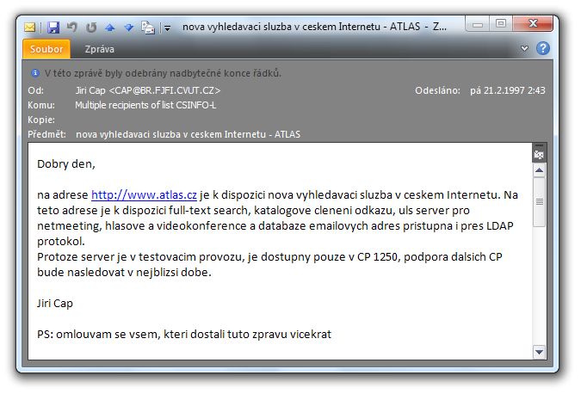The height and width of the screenshot is (394, 581).
Task: Click the envelope message icon in title bar
Action: click(x=29, y=28)
